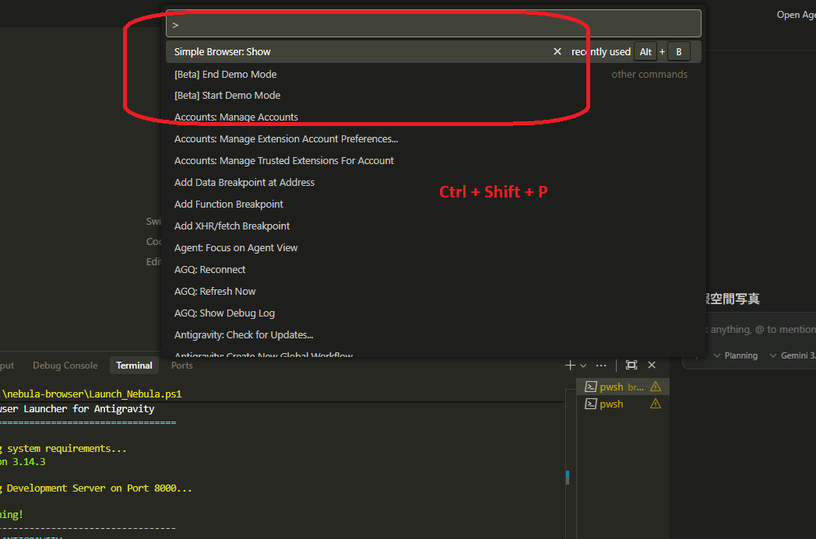This screenshot has width=816, height=539.
Task: Select Antigravity: Check for Updates command
Action: [x=243, y=334]
